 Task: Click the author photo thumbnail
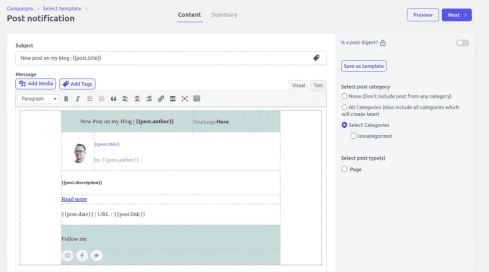coord(80,153)
